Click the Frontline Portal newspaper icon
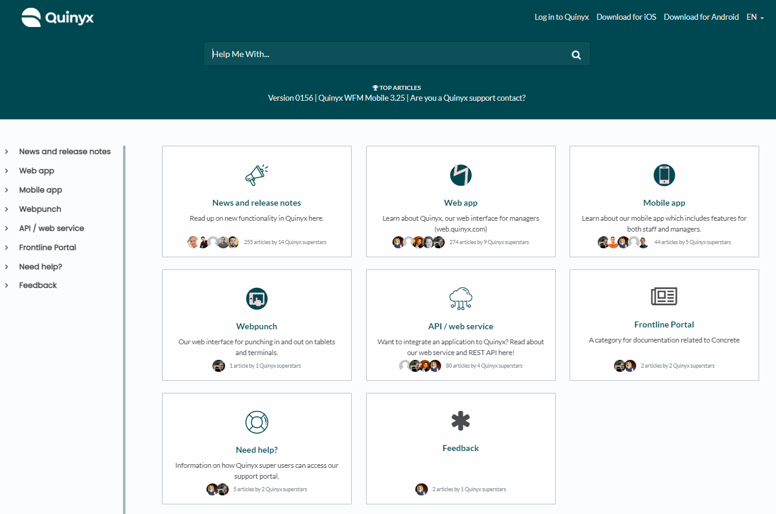776x514 pixels. [664, 296]
